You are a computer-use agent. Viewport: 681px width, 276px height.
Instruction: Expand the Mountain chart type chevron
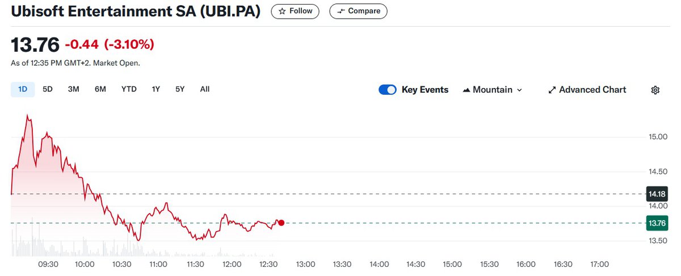point(519,90)
